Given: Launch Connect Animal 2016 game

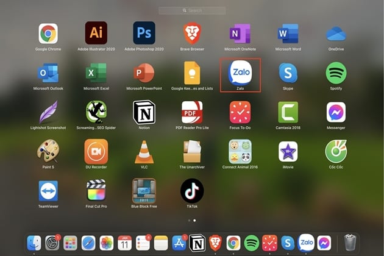Looking at the screenshot, I should (240, 151).
